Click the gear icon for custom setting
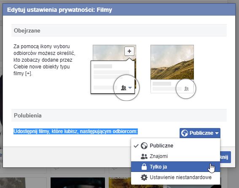The width and height of the screenshot is (239, 188). [144, 177]
